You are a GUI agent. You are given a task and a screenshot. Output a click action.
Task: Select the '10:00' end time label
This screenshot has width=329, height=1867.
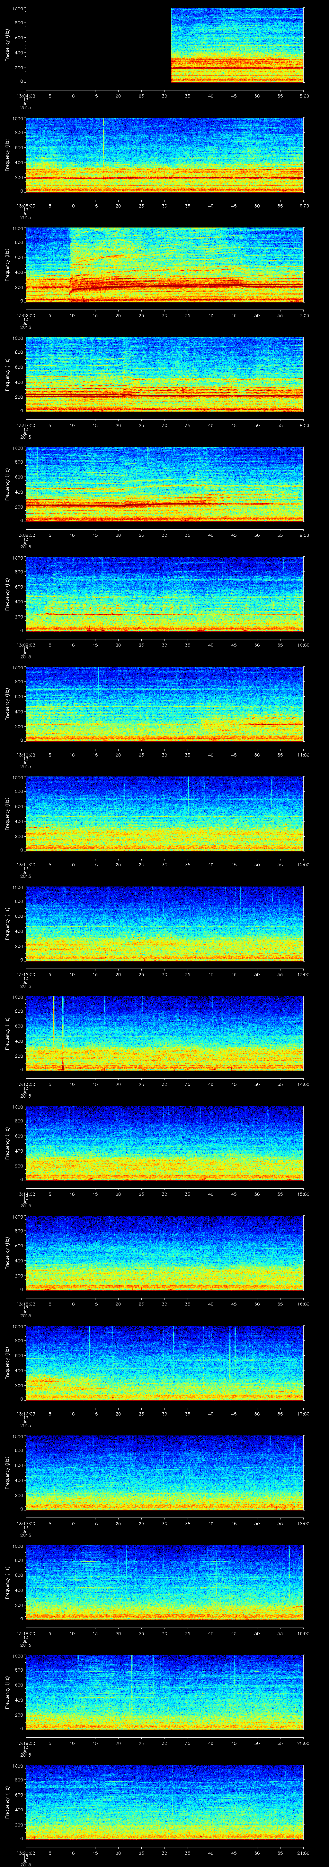click(x=304, y=645)
